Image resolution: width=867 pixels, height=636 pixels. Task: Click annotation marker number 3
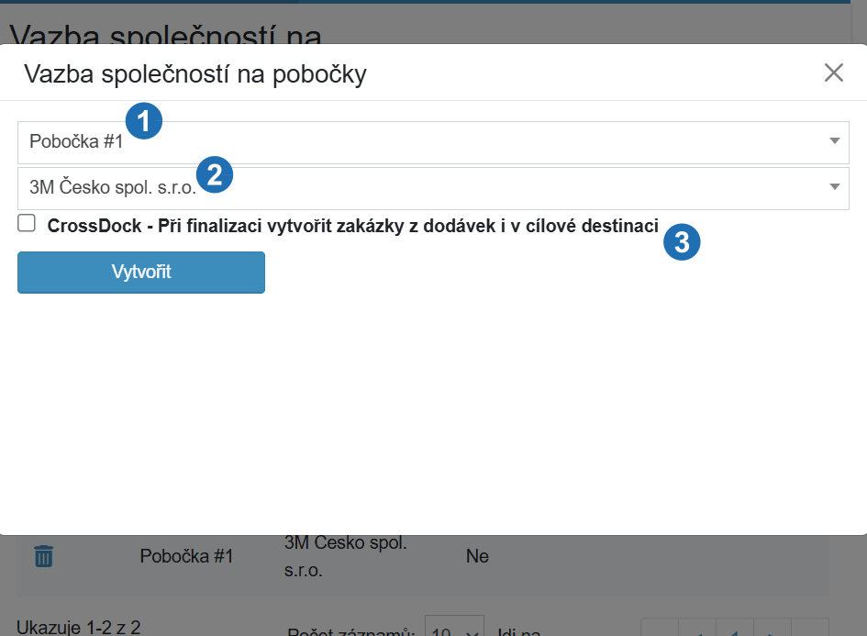pyautogui.click(x=682, y=241)
